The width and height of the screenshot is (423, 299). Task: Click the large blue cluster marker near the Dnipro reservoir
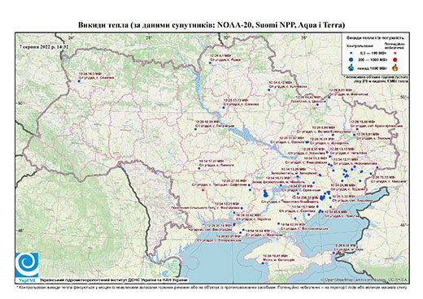point(266,194)
